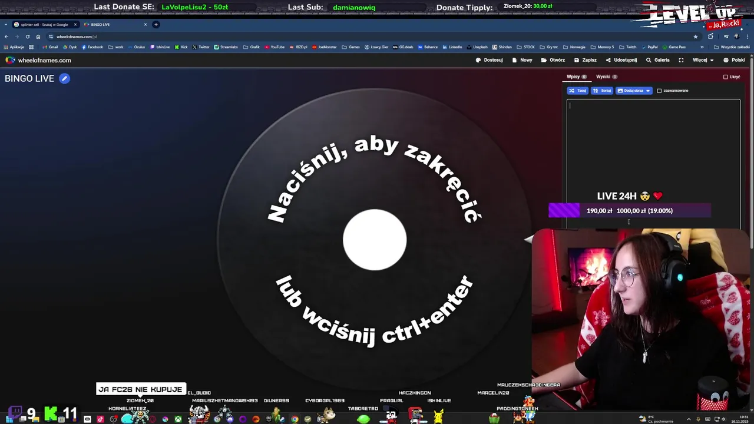Screen dimensions: 754x424
Task: Open a saved wheel with Otwórz
Action: point(553,60)
